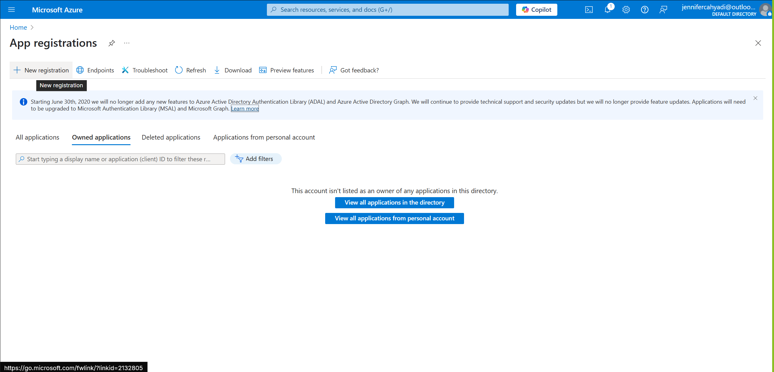Click the account email jennifercahyadi@outloo...
The height and width of the screenshot is (372, 774).
coord(719,7)
